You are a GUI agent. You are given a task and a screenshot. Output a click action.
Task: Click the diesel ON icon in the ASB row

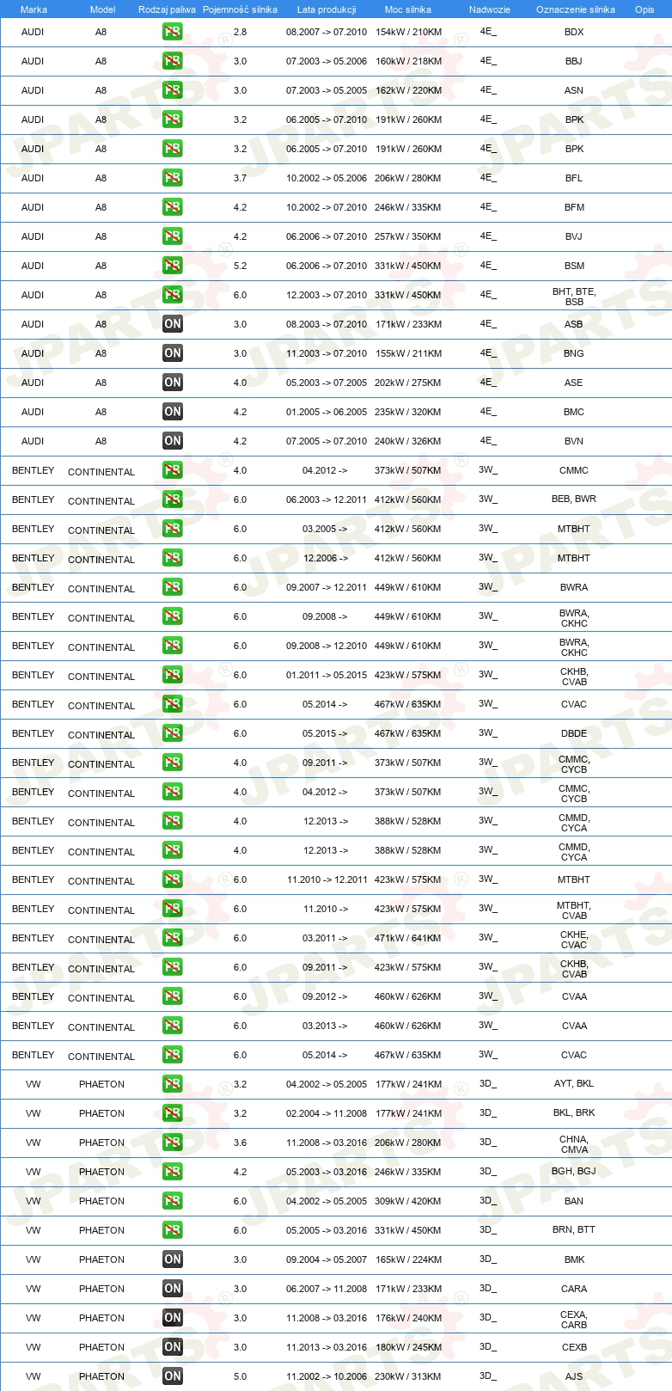pyautogui.click(x=173, y=324)
